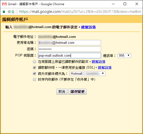Image resolution: width=143 pixels, height=134 pixels.
Task: Uncheck the always use SSL checkbox
Action: [x=34, y=68]
